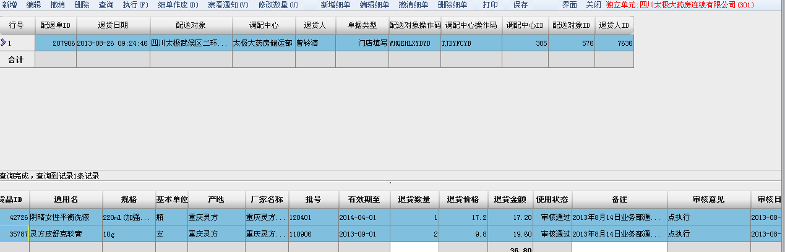This screenshot has height=252, width=785.
Task: Select 撤消 in the top menu
Action: click(58, 5)
